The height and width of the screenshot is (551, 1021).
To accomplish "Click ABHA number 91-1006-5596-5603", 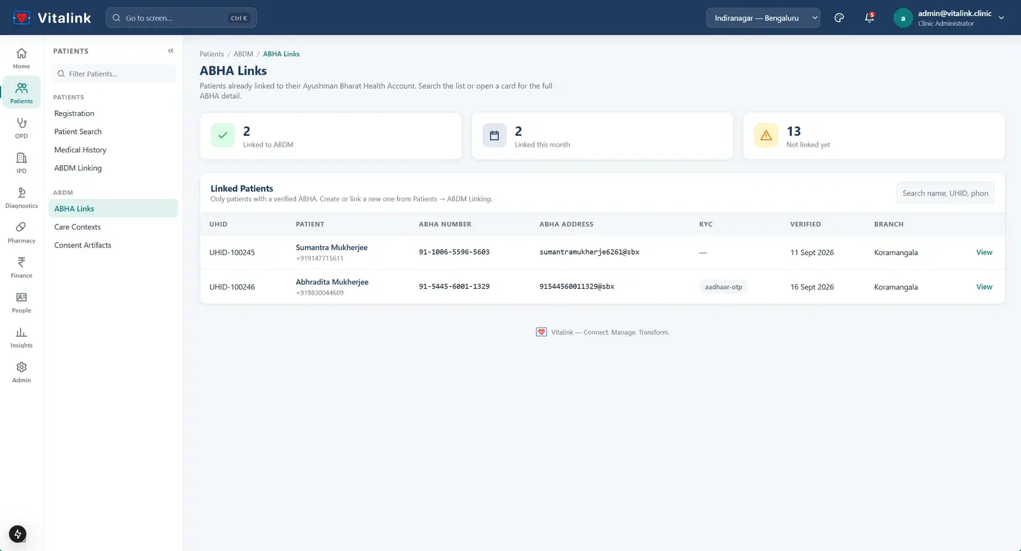I will coord(454,253).
